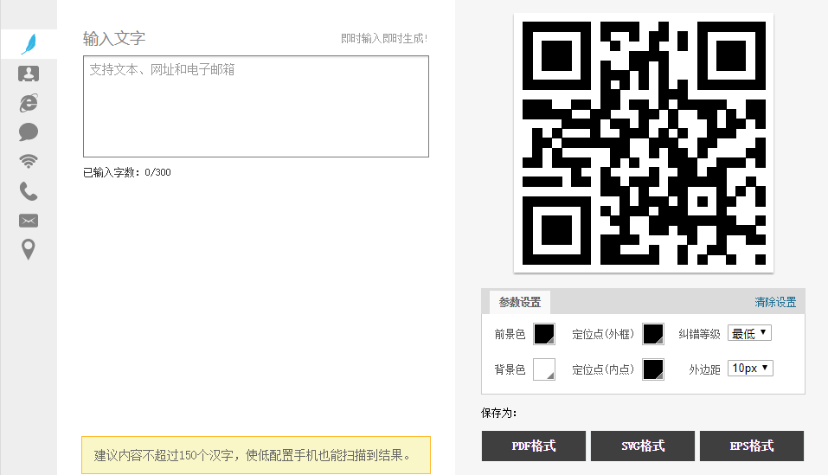
Task: Switch to the 参数设置 tab
Action: coord(520,303)
